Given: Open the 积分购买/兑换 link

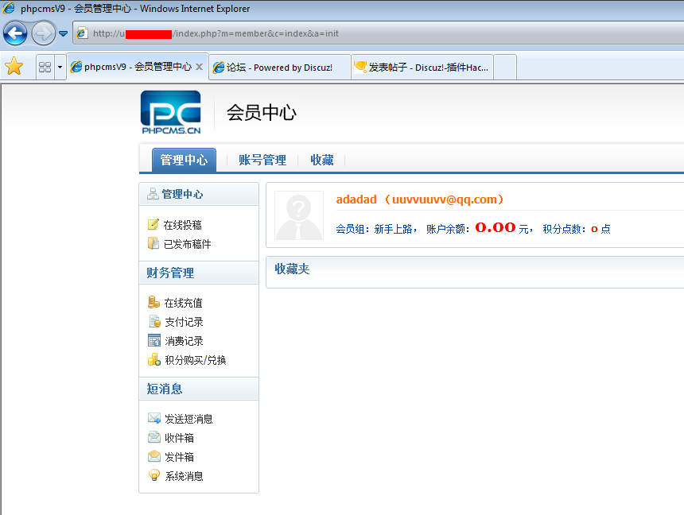Looking at the screenshot, I should 196,360.
